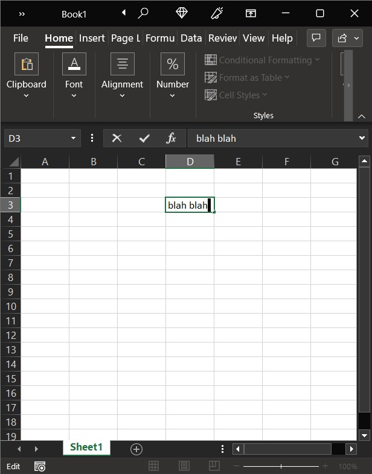Viewport: 372px width, 474px height.
Task: Switch to the Help tab
Action: pyautogui.click(x=282, y=38)
